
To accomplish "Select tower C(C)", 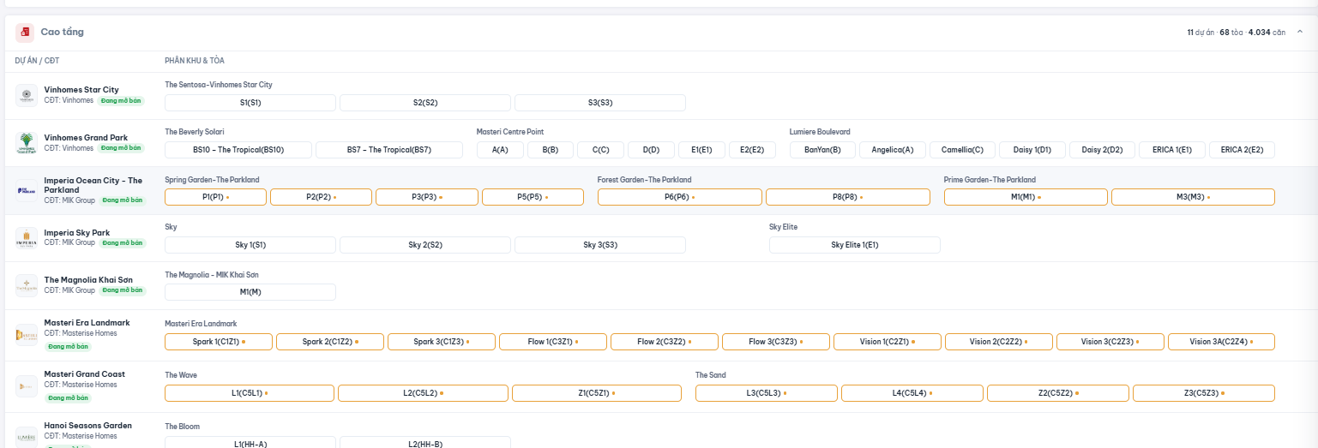I will coord(601,150).
